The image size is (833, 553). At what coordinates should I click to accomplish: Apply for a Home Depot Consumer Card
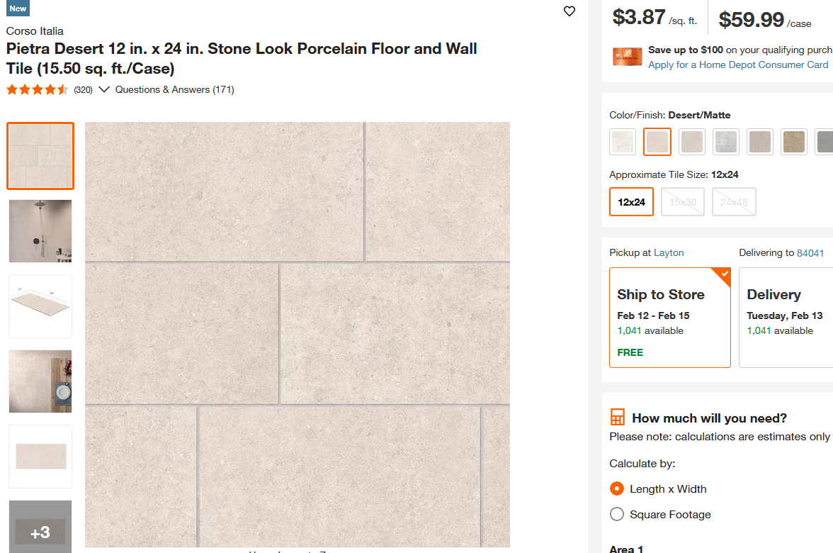pos(738,65)
